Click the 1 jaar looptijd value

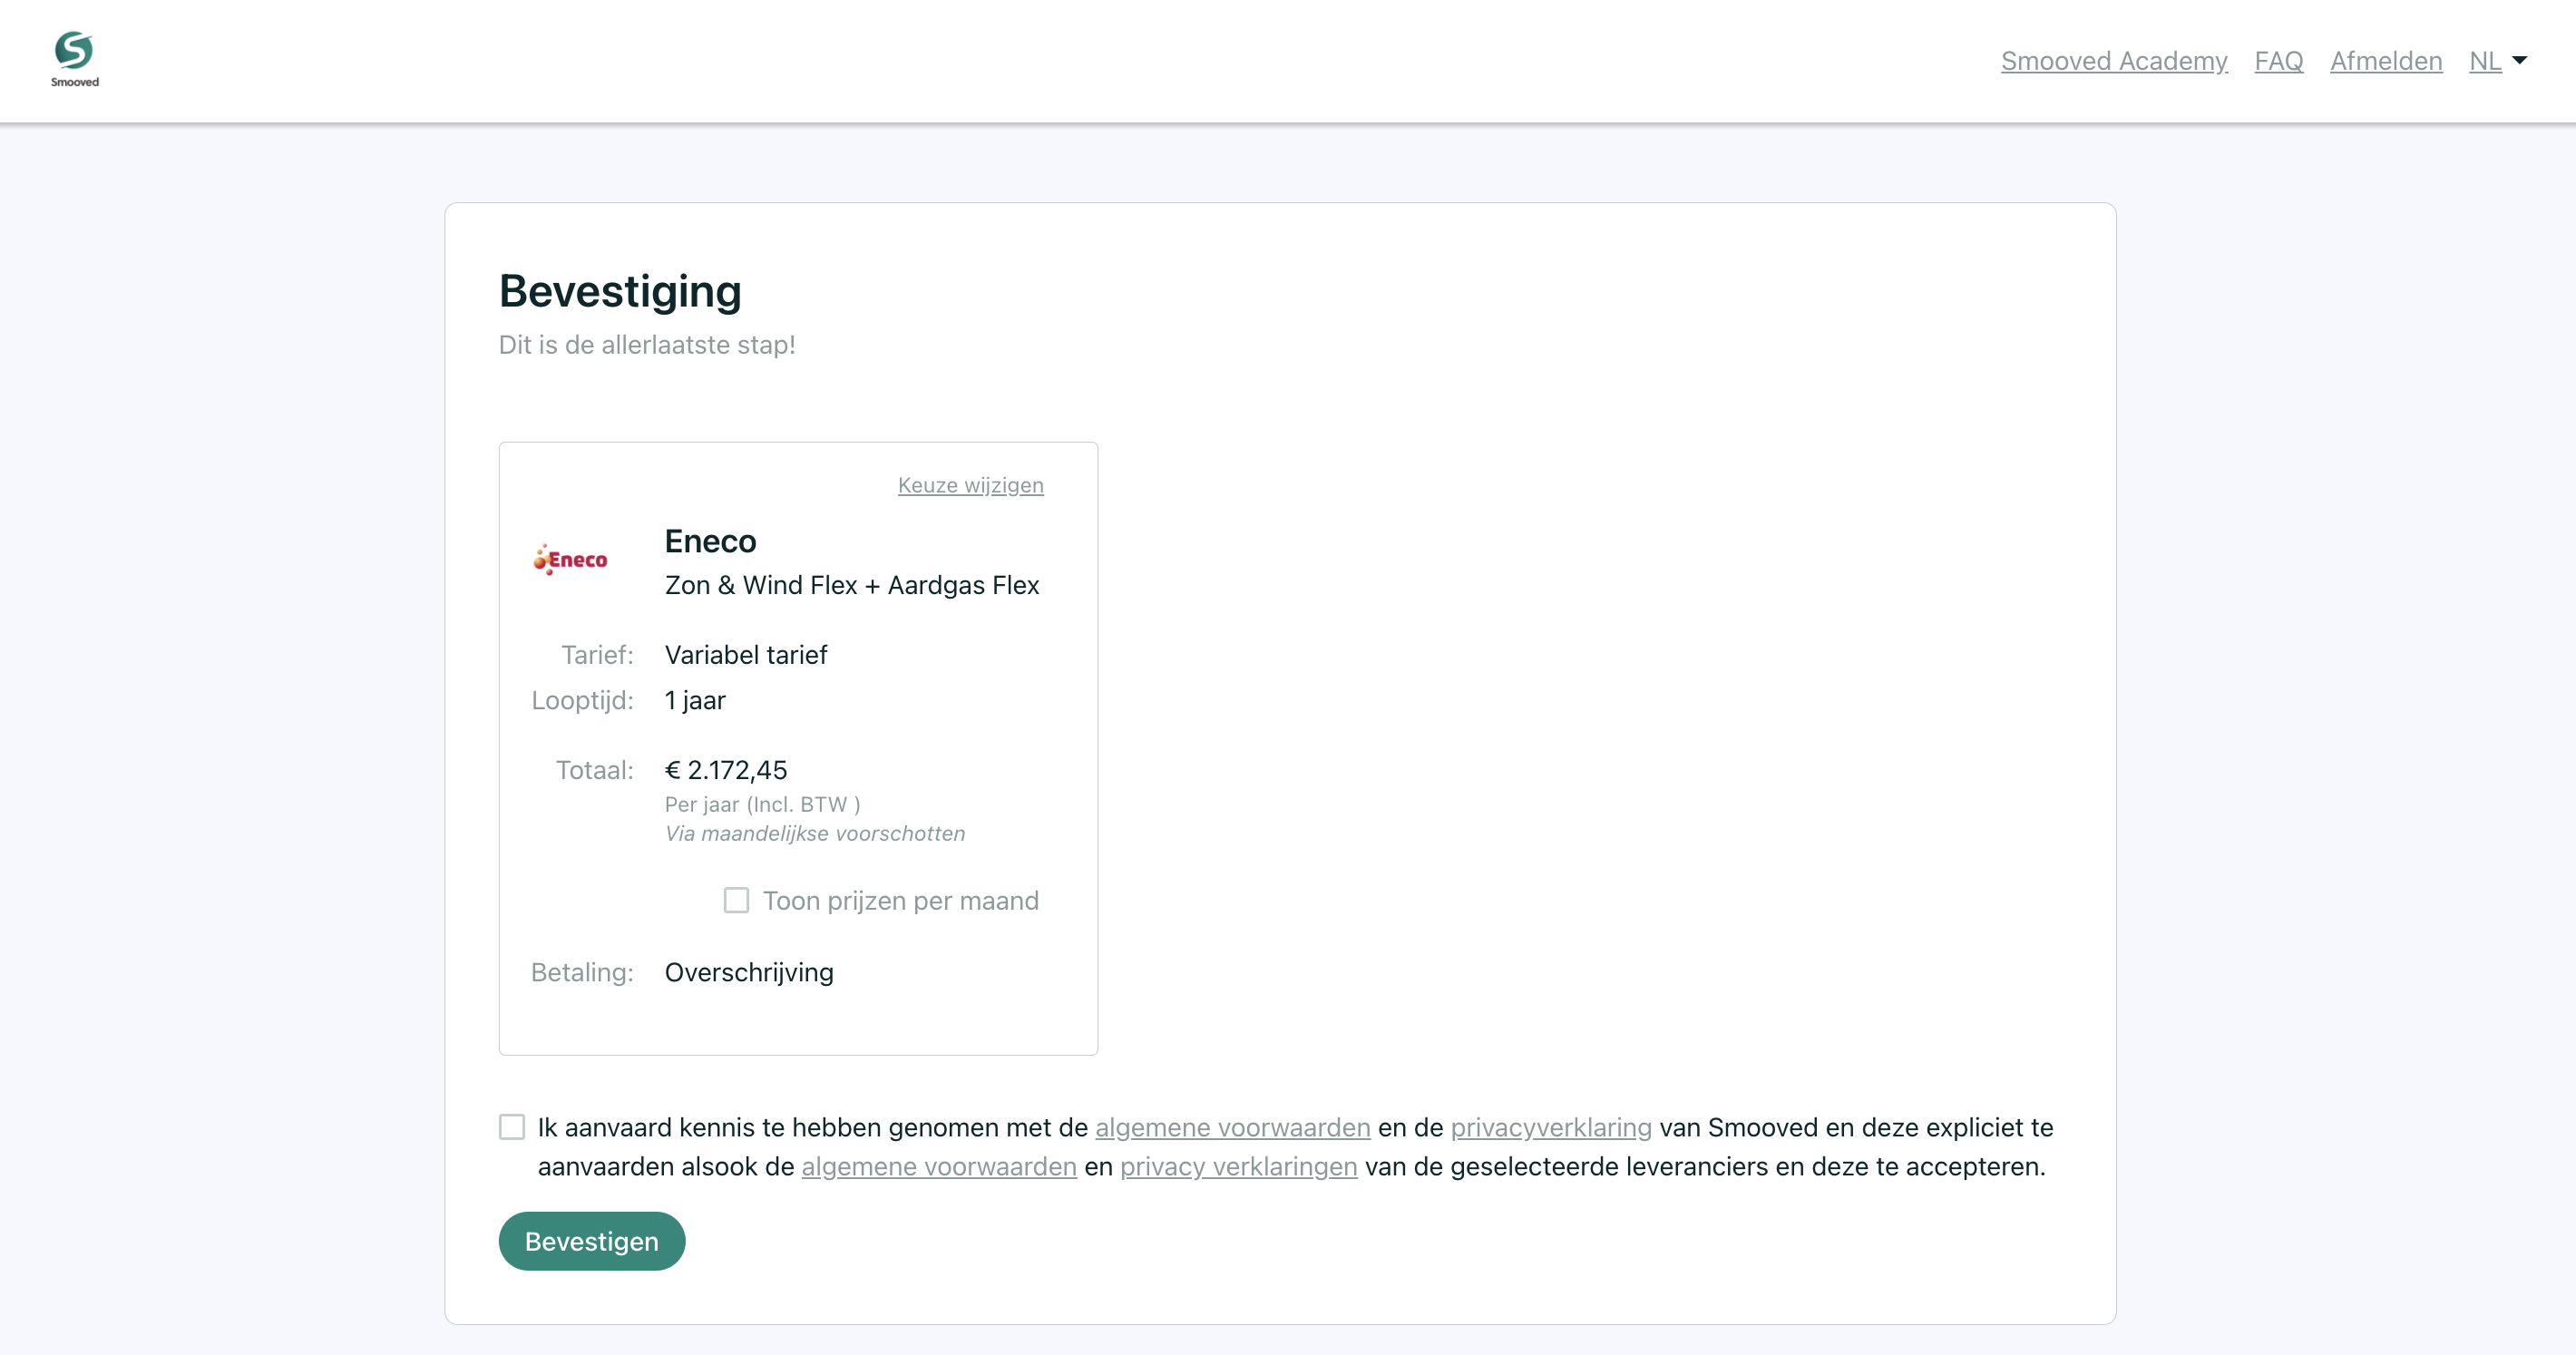695,700
